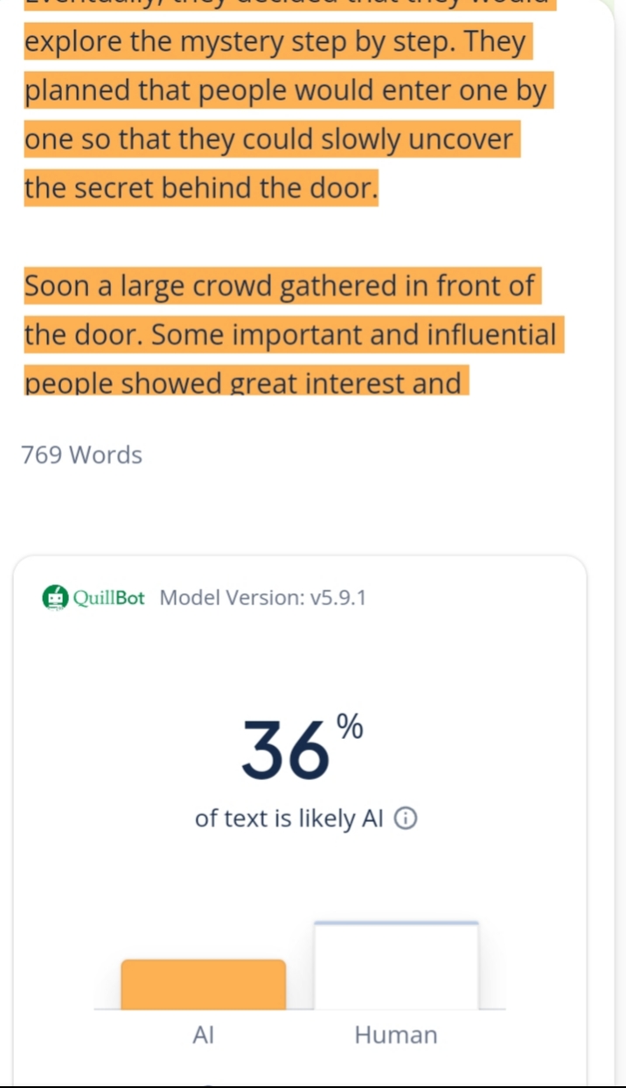The width and height of the screenshot is (626, 1088).
Task: Click the "of text is likely AI" caption
Action: click(x=289, y=819)
